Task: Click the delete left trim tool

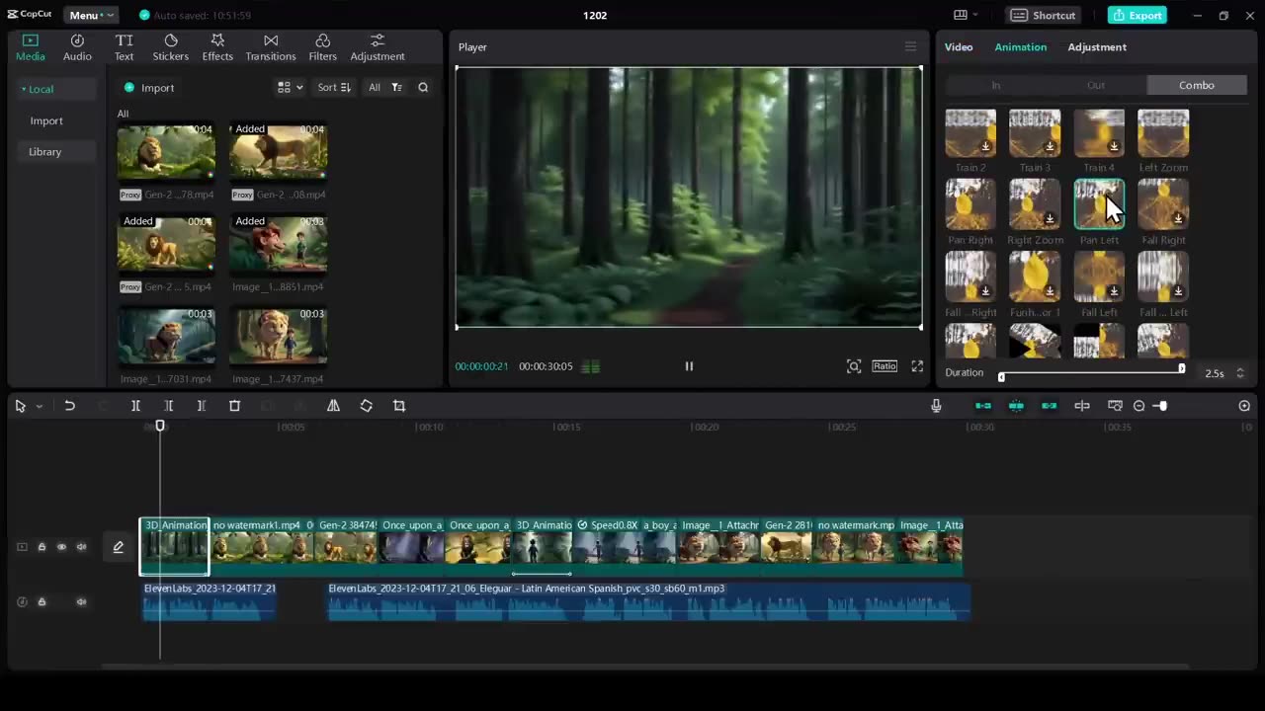Action: [168, 406]
